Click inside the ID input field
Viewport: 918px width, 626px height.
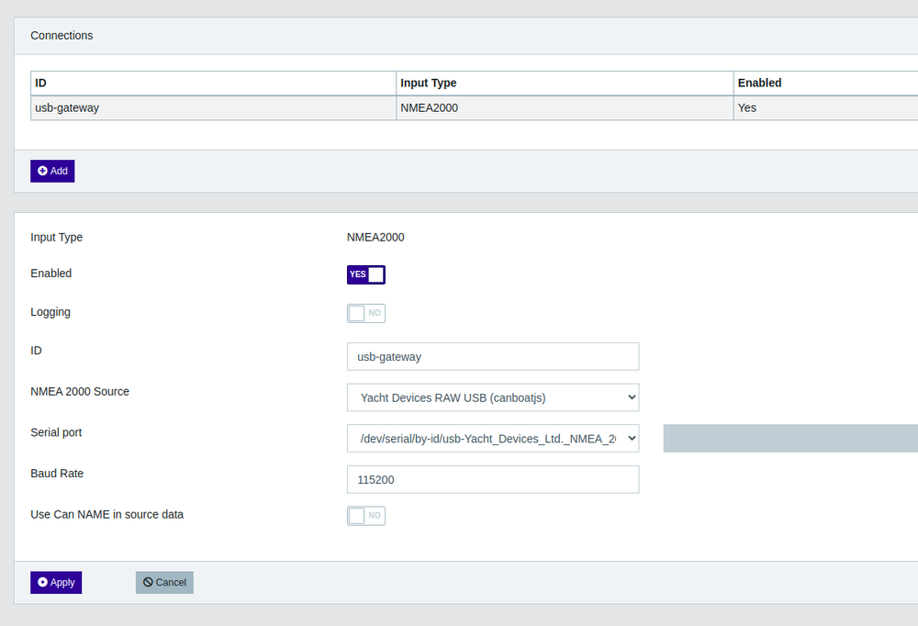[492, 356]
